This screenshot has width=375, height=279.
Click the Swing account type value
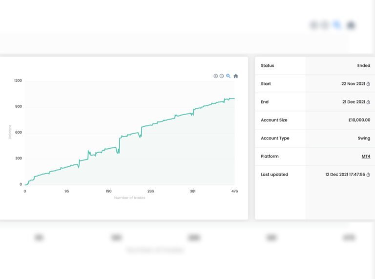[364, 138]
